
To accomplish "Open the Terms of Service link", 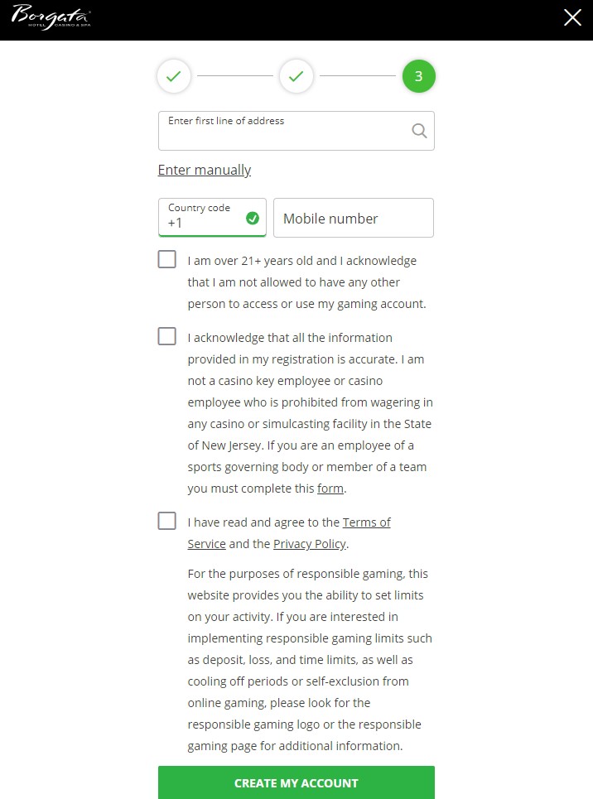I will tap(289, 533).
